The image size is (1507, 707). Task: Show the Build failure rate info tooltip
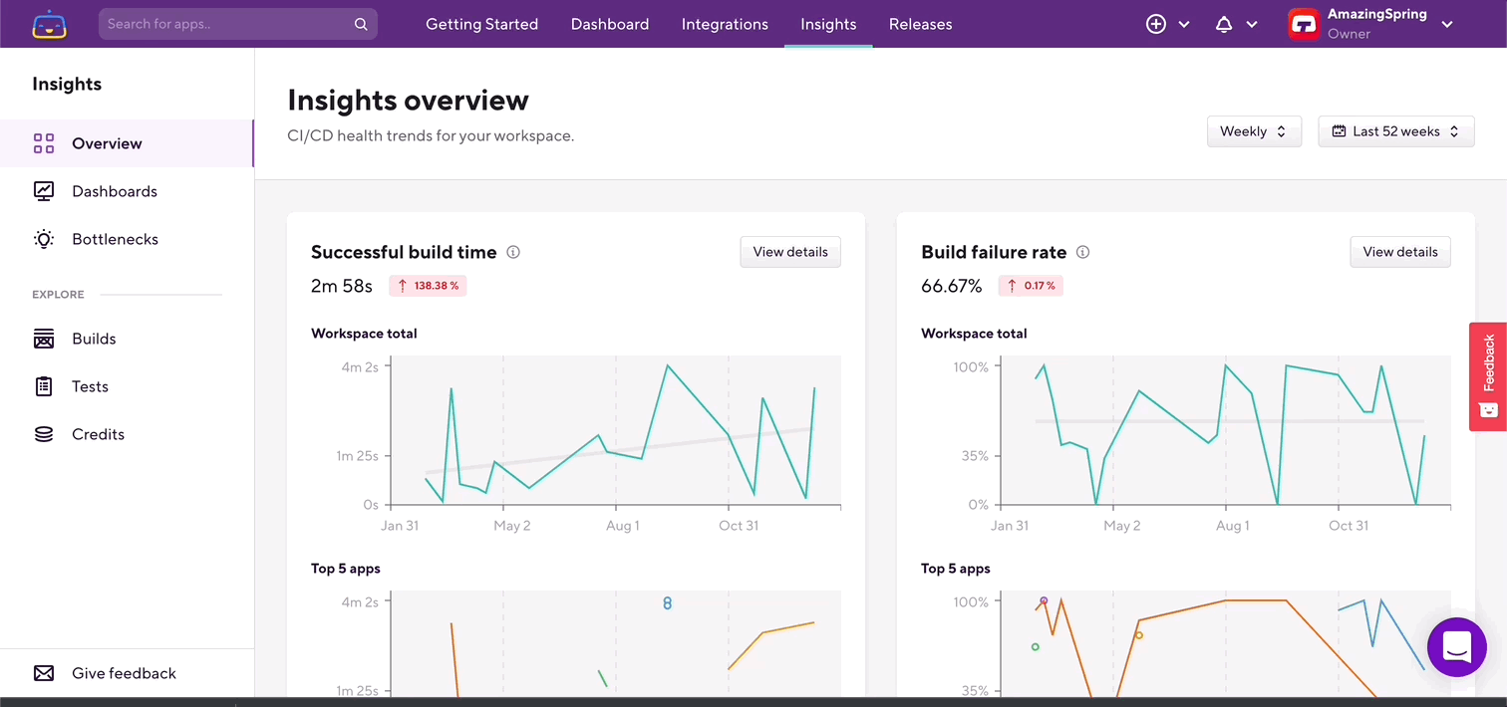[1082, 252]
